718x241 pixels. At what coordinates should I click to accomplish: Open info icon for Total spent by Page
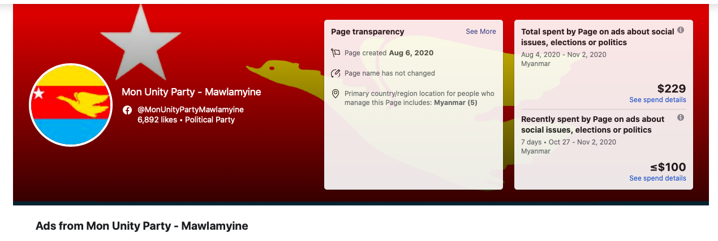681,30
